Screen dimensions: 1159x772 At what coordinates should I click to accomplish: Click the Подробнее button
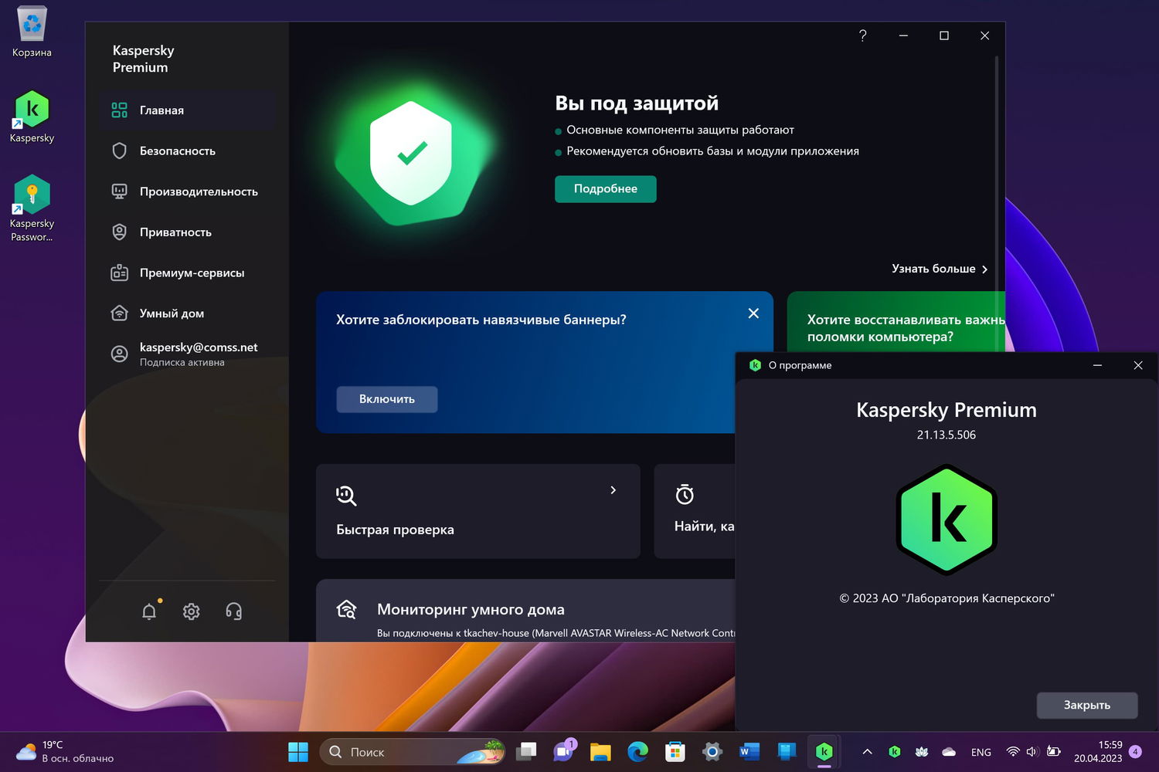pos(606,189)
